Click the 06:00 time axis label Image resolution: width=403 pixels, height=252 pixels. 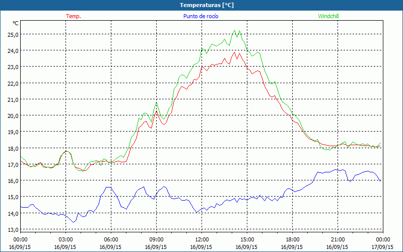pos(111,240)
